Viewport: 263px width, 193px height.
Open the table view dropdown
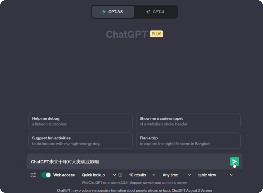[215, 175]
